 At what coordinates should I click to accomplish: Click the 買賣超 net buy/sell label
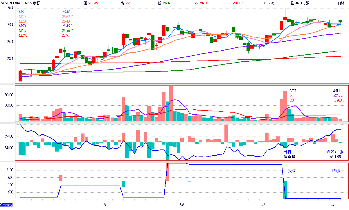289,156
